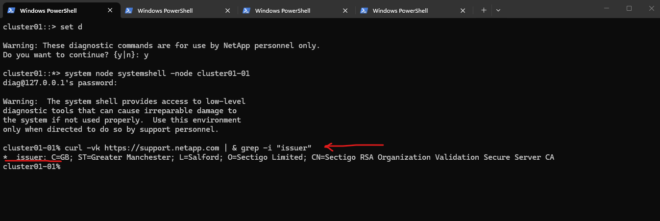Expand the new-tab profile dropdown chevron
This screenshot has width=660, height=221.
(x=498, y=10)
